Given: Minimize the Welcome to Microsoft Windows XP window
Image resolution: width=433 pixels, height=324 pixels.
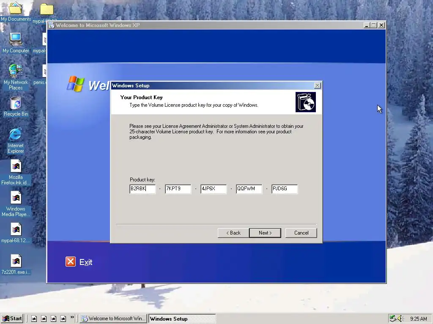Looking at the screenshot, I should (x=367, y=25).
